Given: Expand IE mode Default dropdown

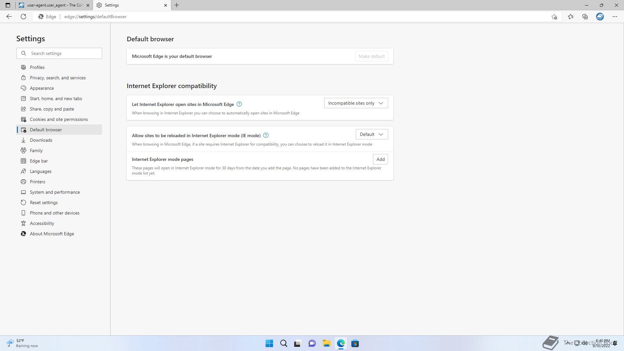Looking at the screenshot, I should [372, 134].
